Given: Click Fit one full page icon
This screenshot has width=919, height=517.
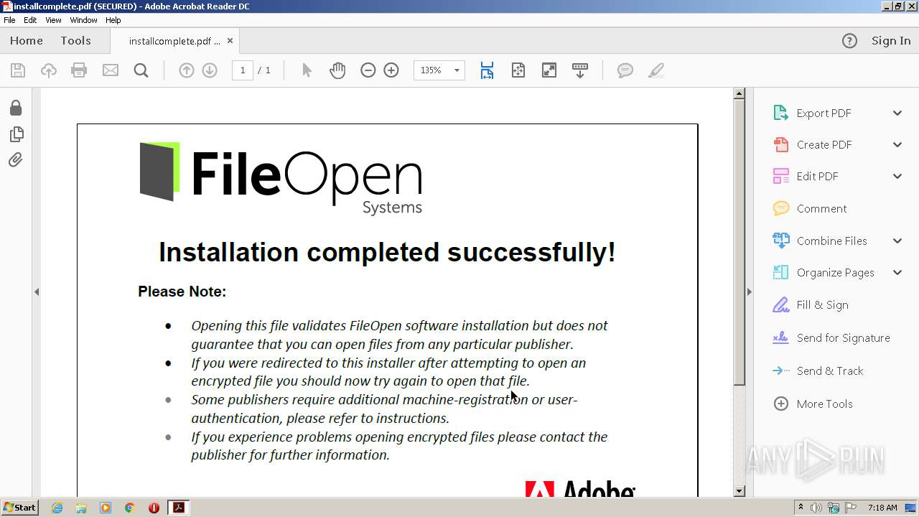Looking at the screenshot, I should click(x=518, y=70).
